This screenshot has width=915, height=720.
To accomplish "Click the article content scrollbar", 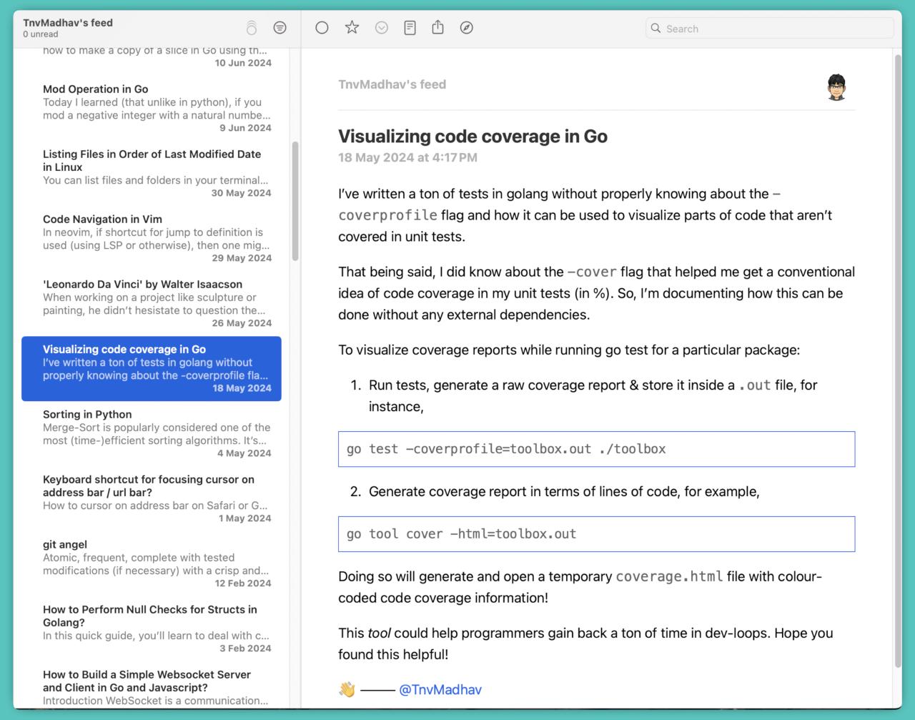I will 898,357.
